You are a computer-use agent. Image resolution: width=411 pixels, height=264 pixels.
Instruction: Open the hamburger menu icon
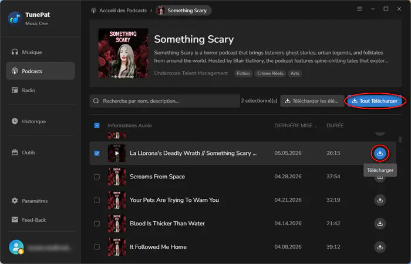coord(359,9)
